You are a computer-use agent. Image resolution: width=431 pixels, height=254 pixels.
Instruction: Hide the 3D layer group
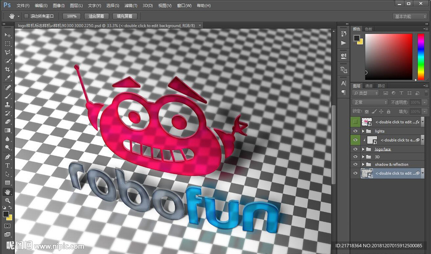coord(355,157)
